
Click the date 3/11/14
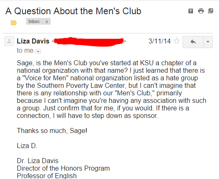pos(160,41)
